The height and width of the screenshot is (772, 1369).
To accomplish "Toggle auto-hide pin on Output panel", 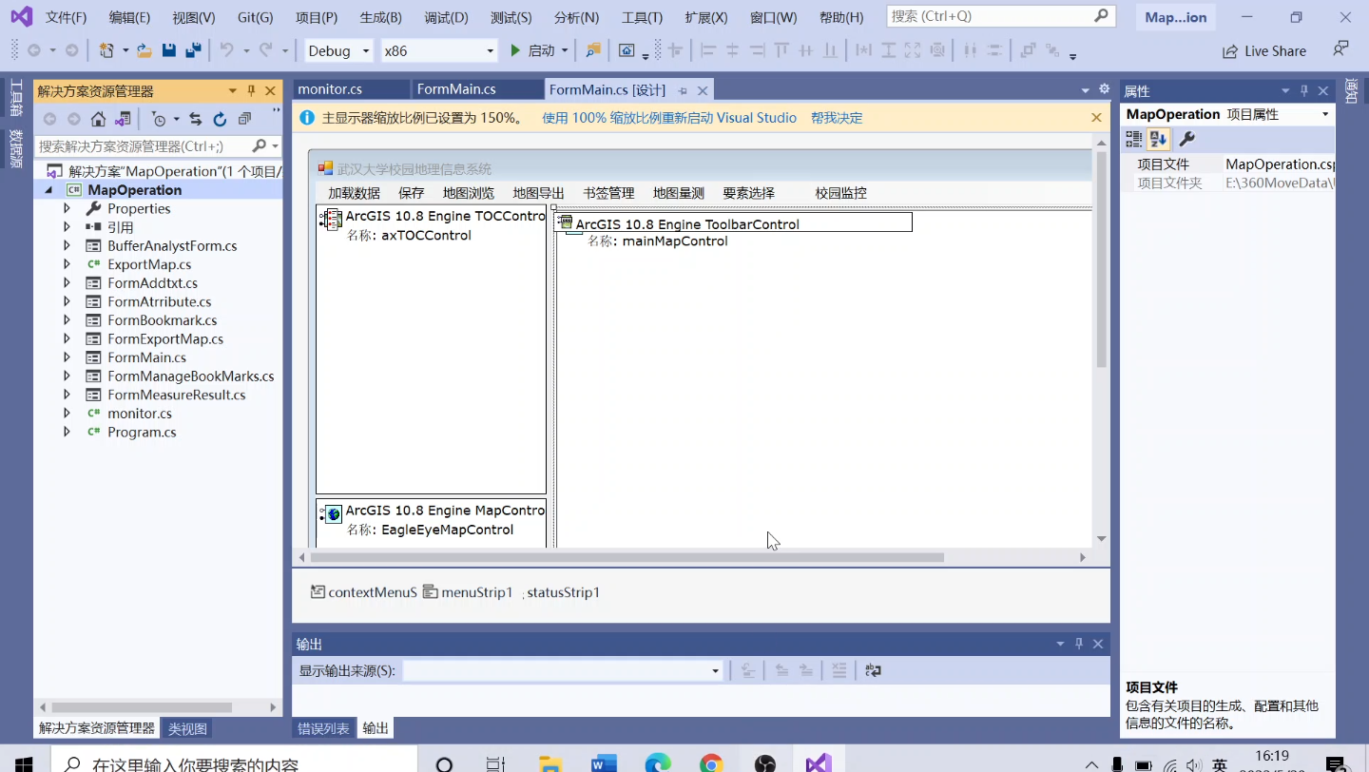I will point(1079,644).
